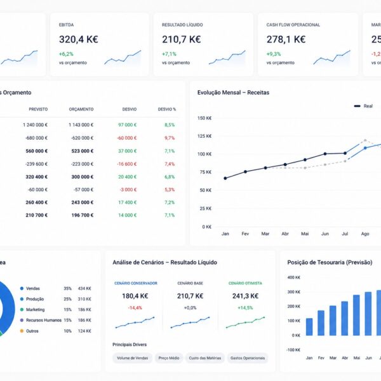Open the Cash Flow Operacional card

tap(308, 44)
